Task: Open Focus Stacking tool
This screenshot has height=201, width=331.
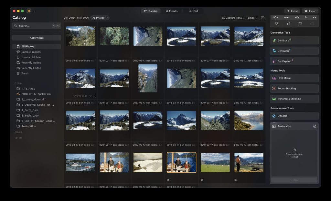Action: tap(294, 89)
